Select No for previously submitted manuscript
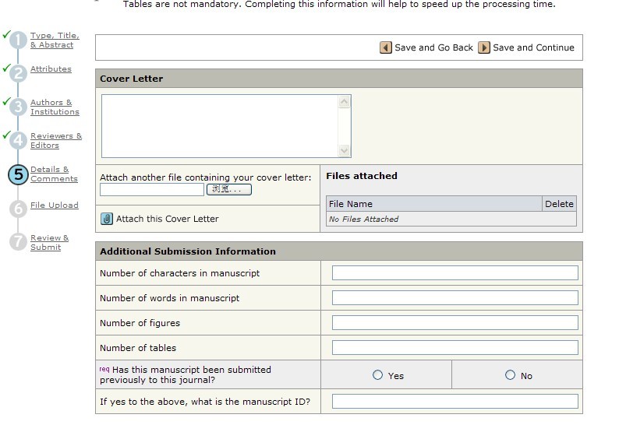The width and height of the screenshot is (619, 425). [x=511, y=375]
